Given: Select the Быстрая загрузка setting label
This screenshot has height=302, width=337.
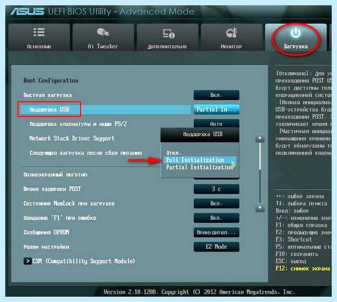Looking at the screenshot, I should pyautogui.click(x=48, y=95).
